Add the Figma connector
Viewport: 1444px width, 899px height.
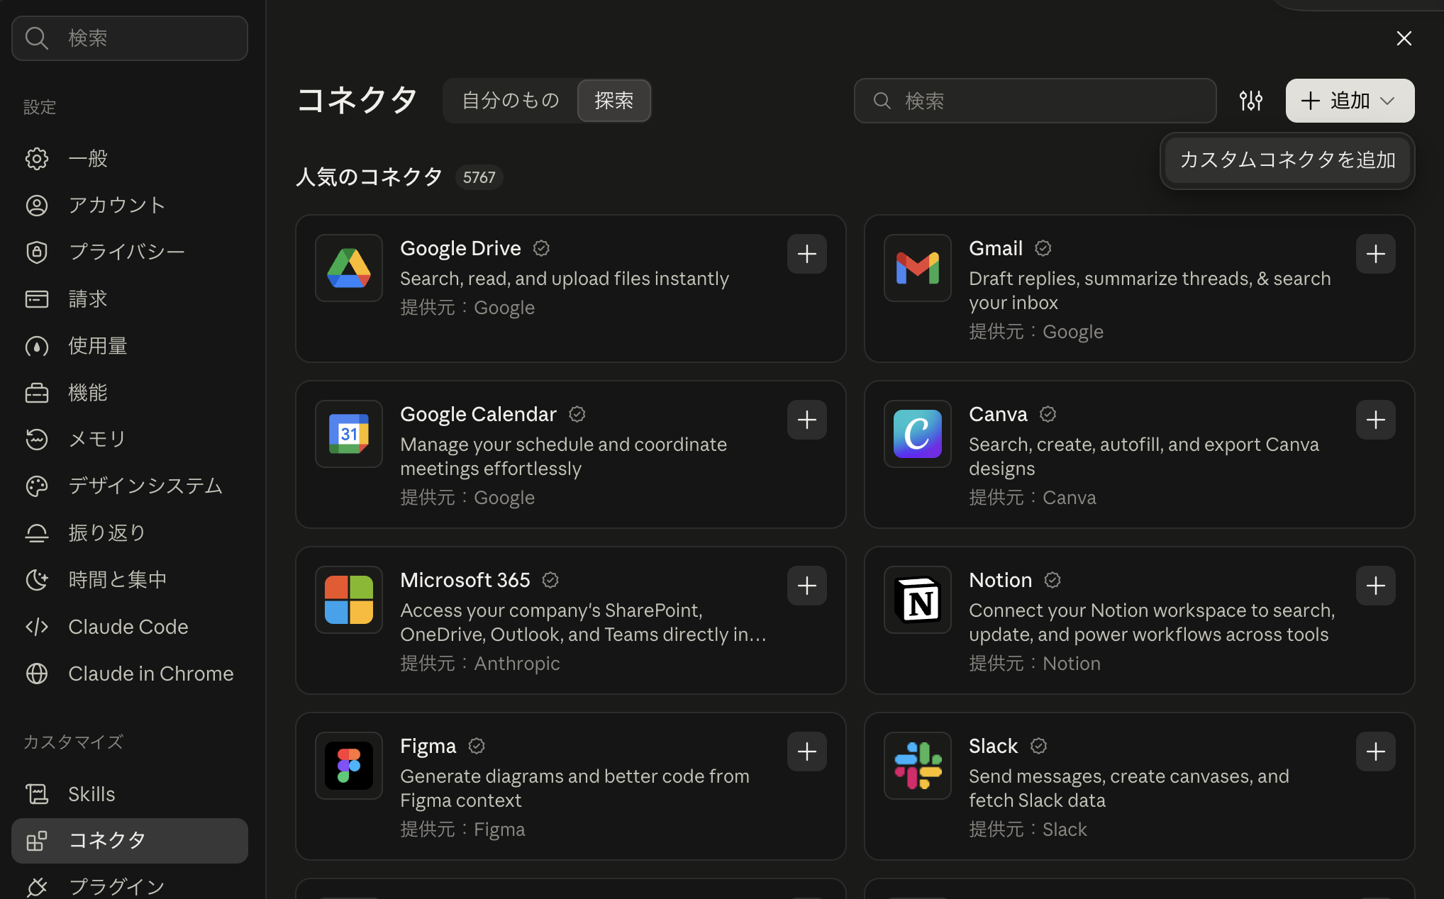click(x=806, y=752)
